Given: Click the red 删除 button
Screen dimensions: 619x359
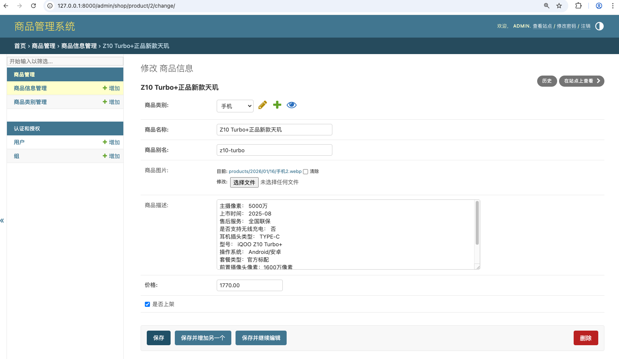Looking at the screenshot, I should tap(586, 338).
